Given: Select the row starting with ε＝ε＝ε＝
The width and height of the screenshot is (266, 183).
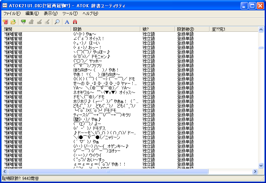Looking at the screenshot, I should pos(130,164).
